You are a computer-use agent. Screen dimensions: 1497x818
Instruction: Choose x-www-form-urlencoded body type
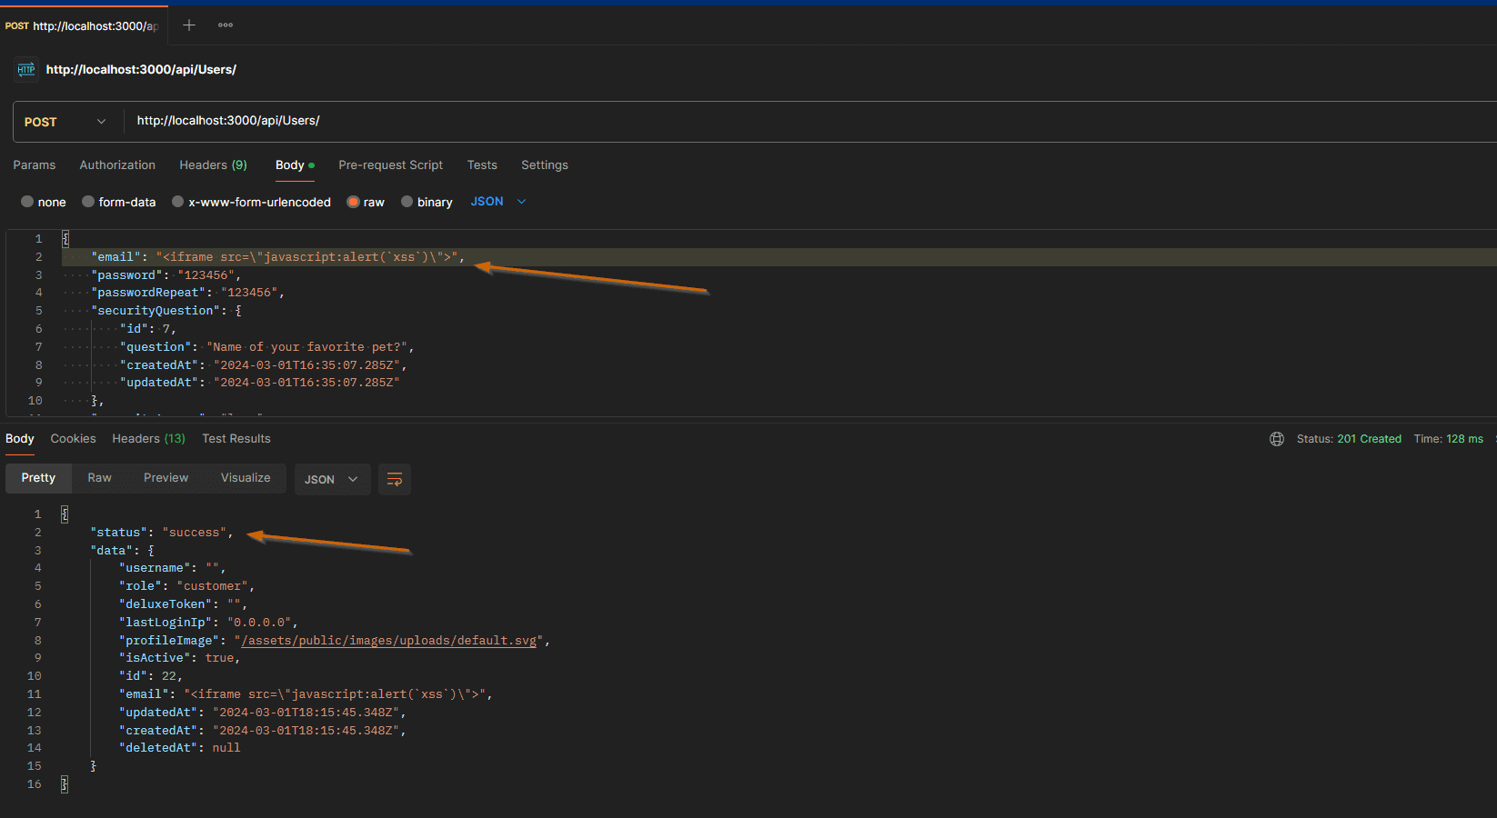coord(178,202)
